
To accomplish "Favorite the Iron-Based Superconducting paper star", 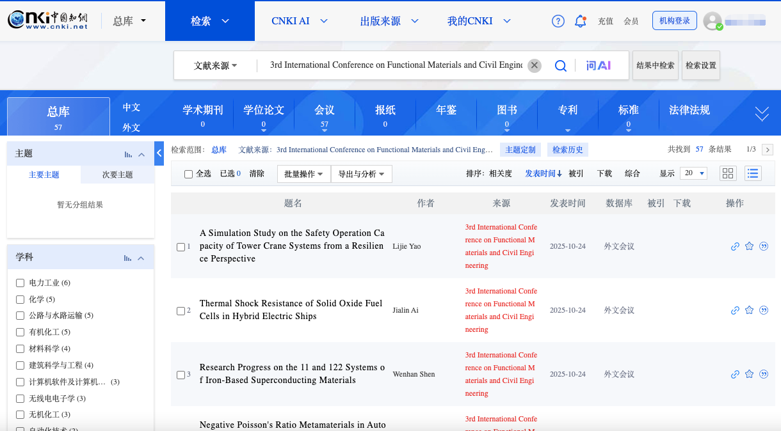I will tap(749, 374).
